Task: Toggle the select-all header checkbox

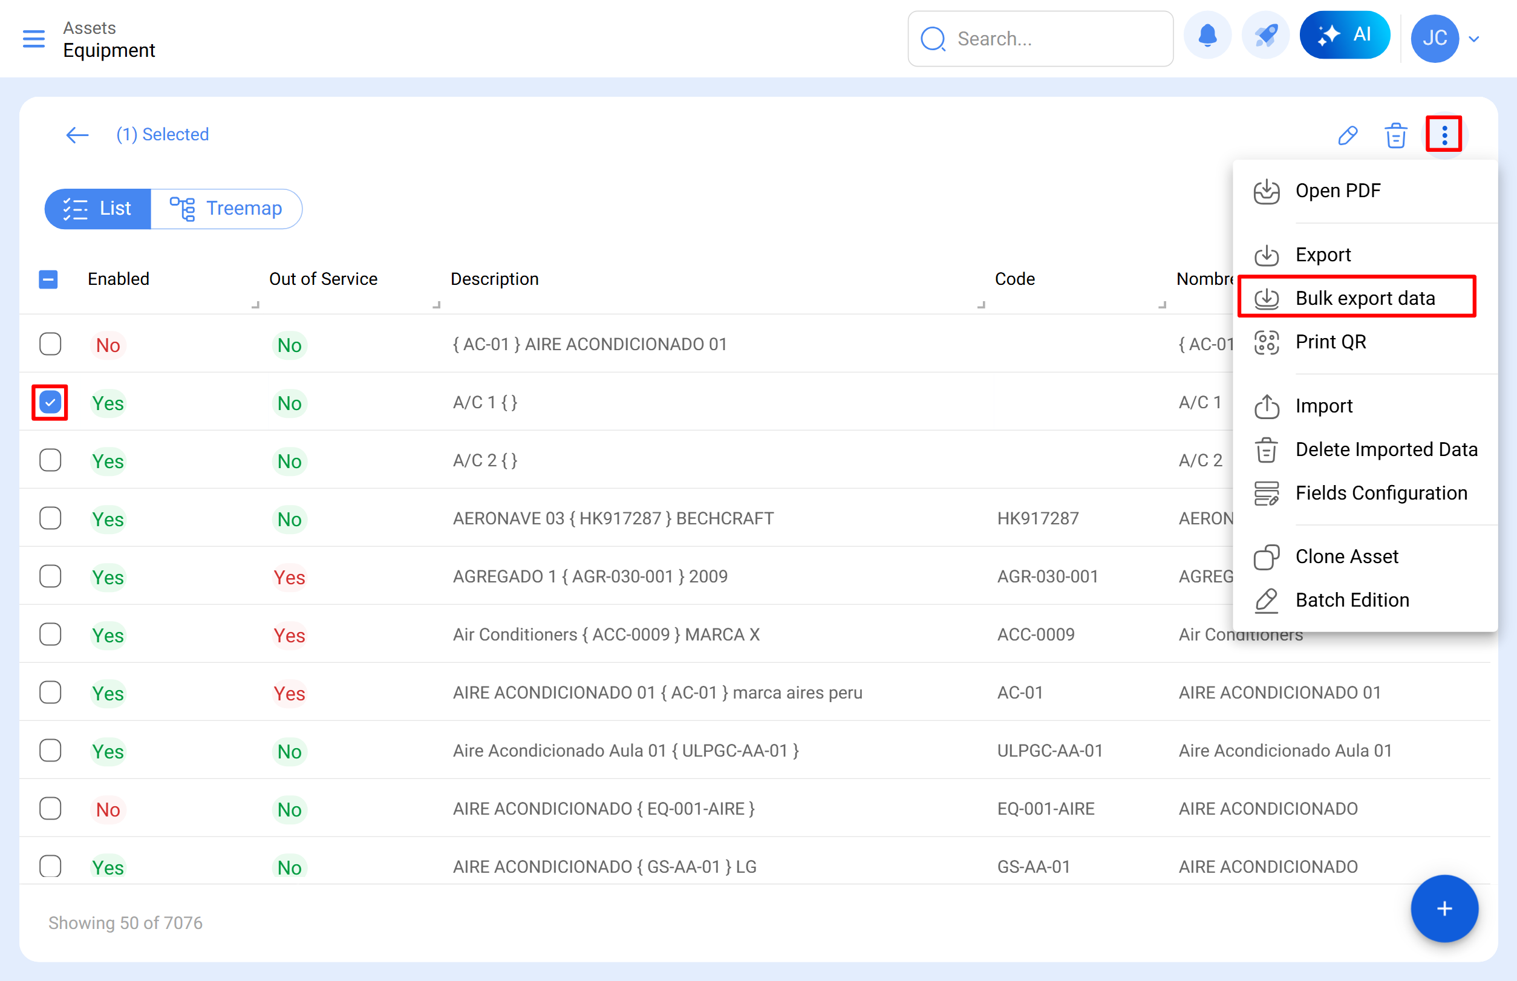Action: click(x=48, y=279)
